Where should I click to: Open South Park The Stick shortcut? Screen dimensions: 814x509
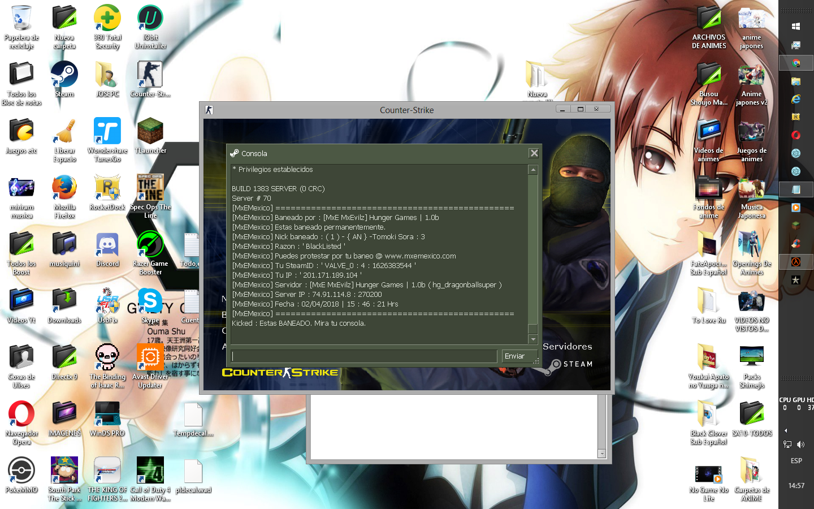(x=64, y=479)
